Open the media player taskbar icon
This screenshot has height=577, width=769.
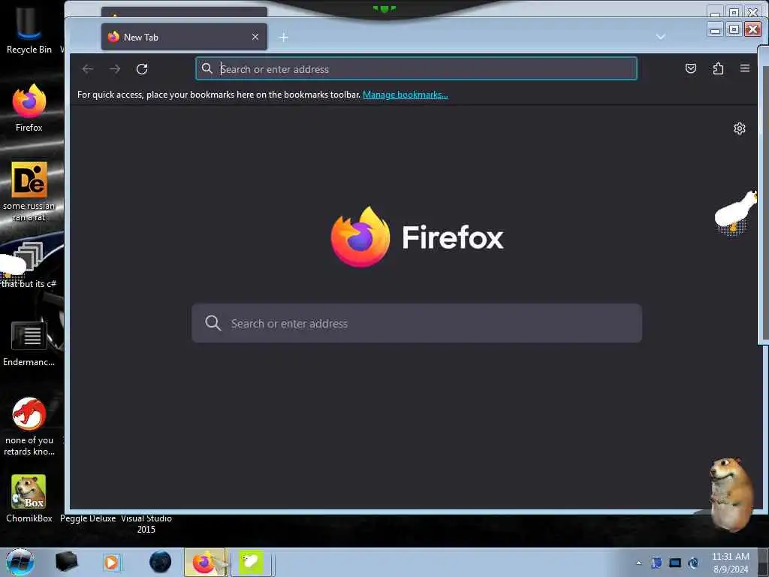111,562
